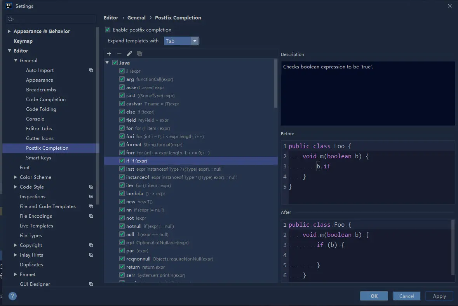Uncheck the 'notnull' template checkbox
Viewport: 458px width, 306px height.
(x=122, y=226)
